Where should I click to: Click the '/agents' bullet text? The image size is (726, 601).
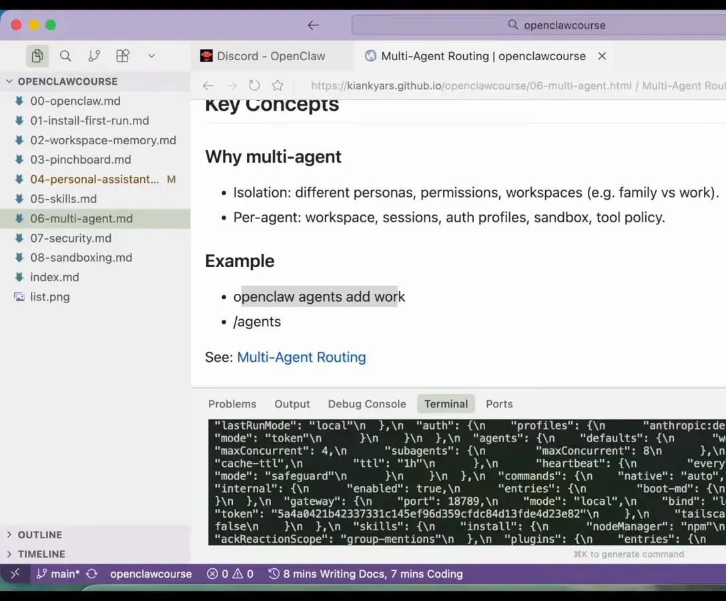click(257, 322)
